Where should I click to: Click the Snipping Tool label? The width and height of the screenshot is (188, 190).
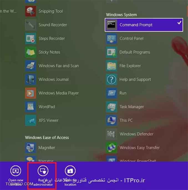click(x=50, y=11)
